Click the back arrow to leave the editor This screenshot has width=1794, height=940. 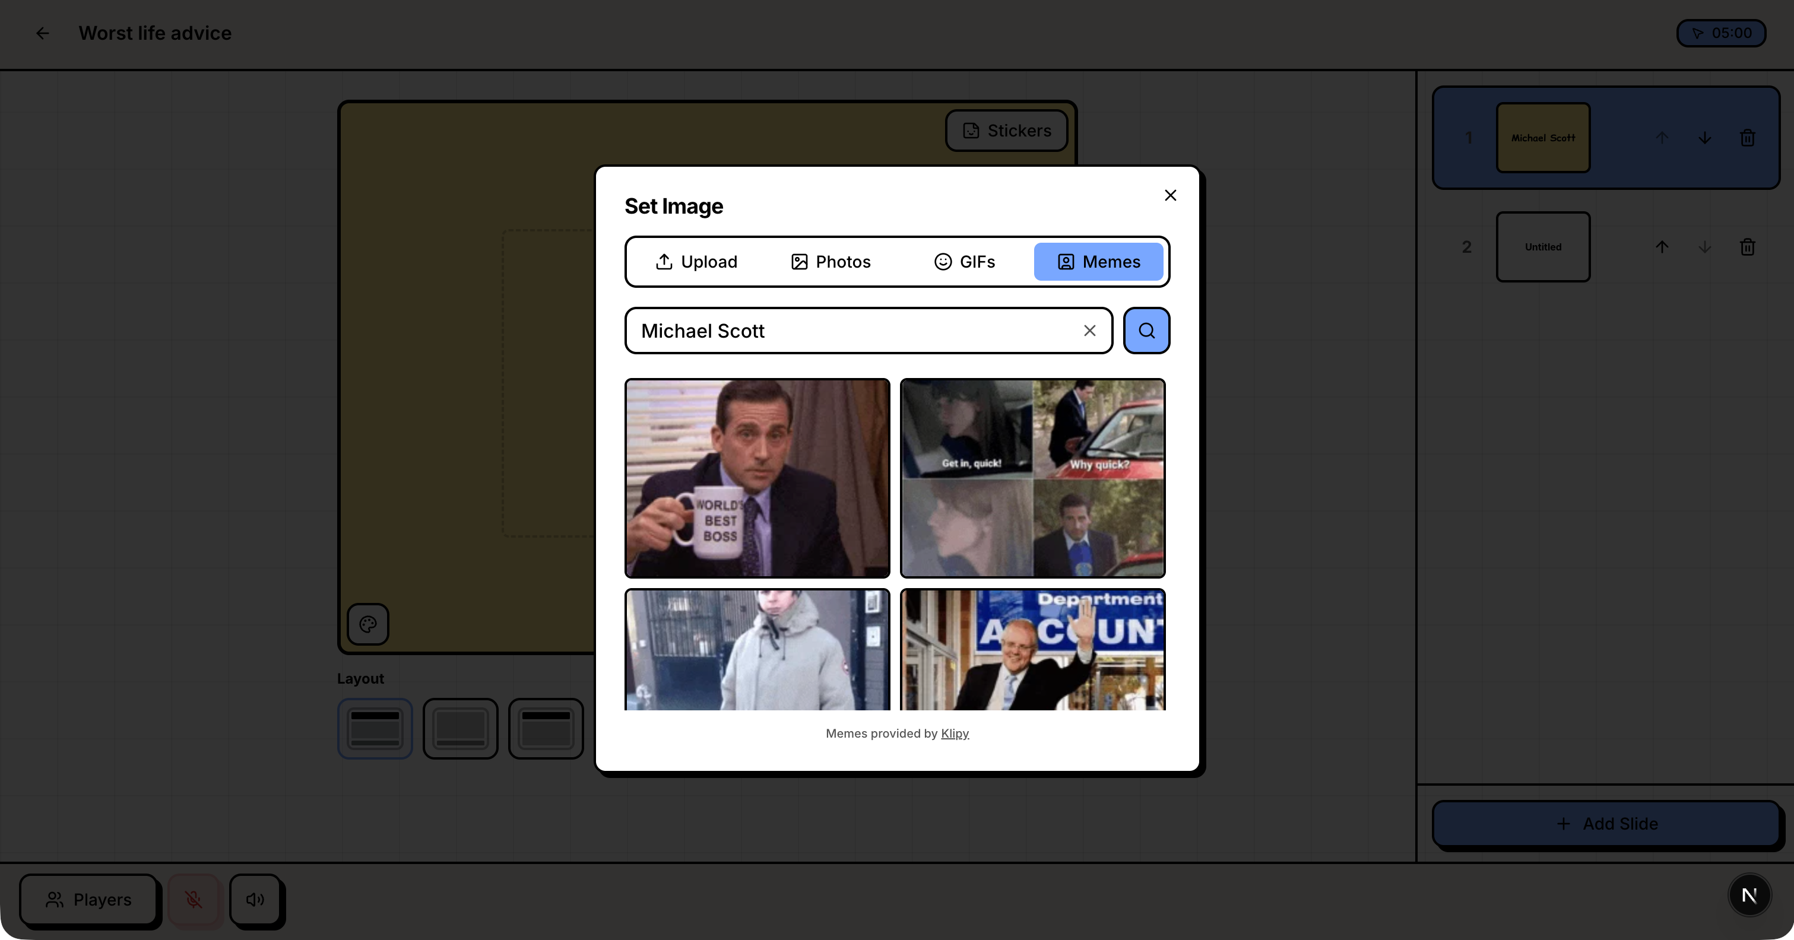pyautogui.click(x=43, y=33)
